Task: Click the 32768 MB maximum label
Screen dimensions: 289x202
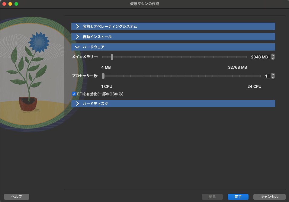Action: [x=237, y=68]
